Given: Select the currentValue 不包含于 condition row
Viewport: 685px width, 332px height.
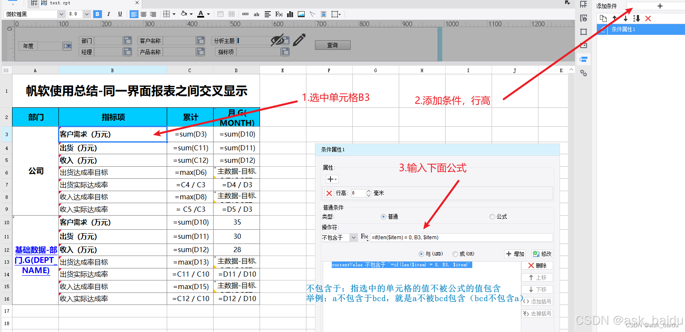Looking at the screenshot, I should pos(402,265).
